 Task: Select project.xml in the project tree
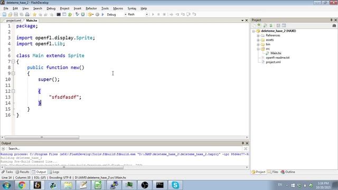(273, 62)
